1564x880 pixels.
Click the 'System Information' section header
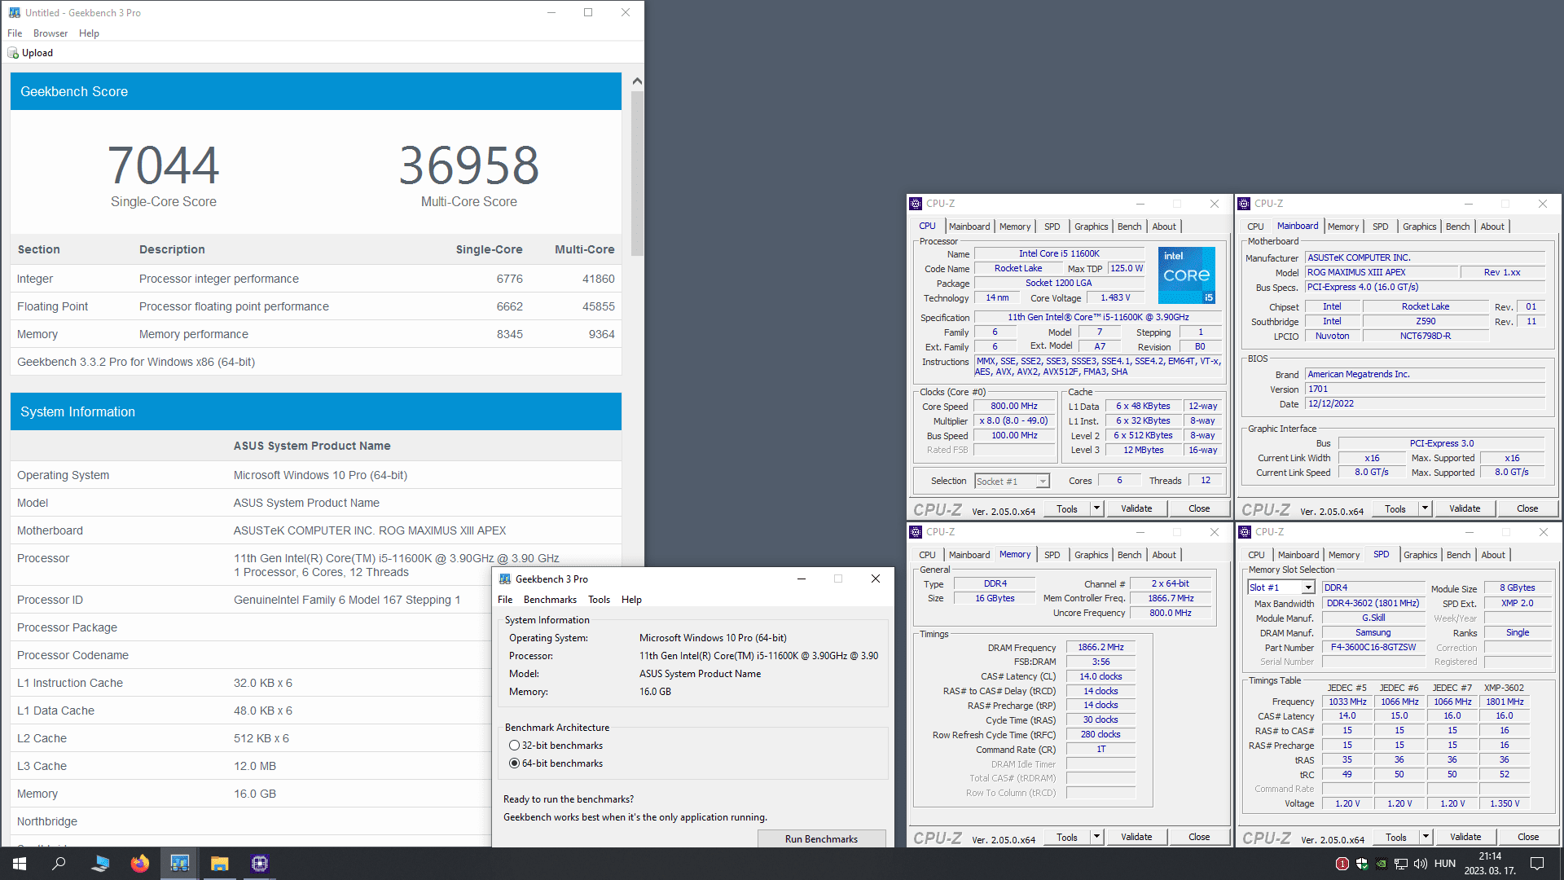click(316, 411)
